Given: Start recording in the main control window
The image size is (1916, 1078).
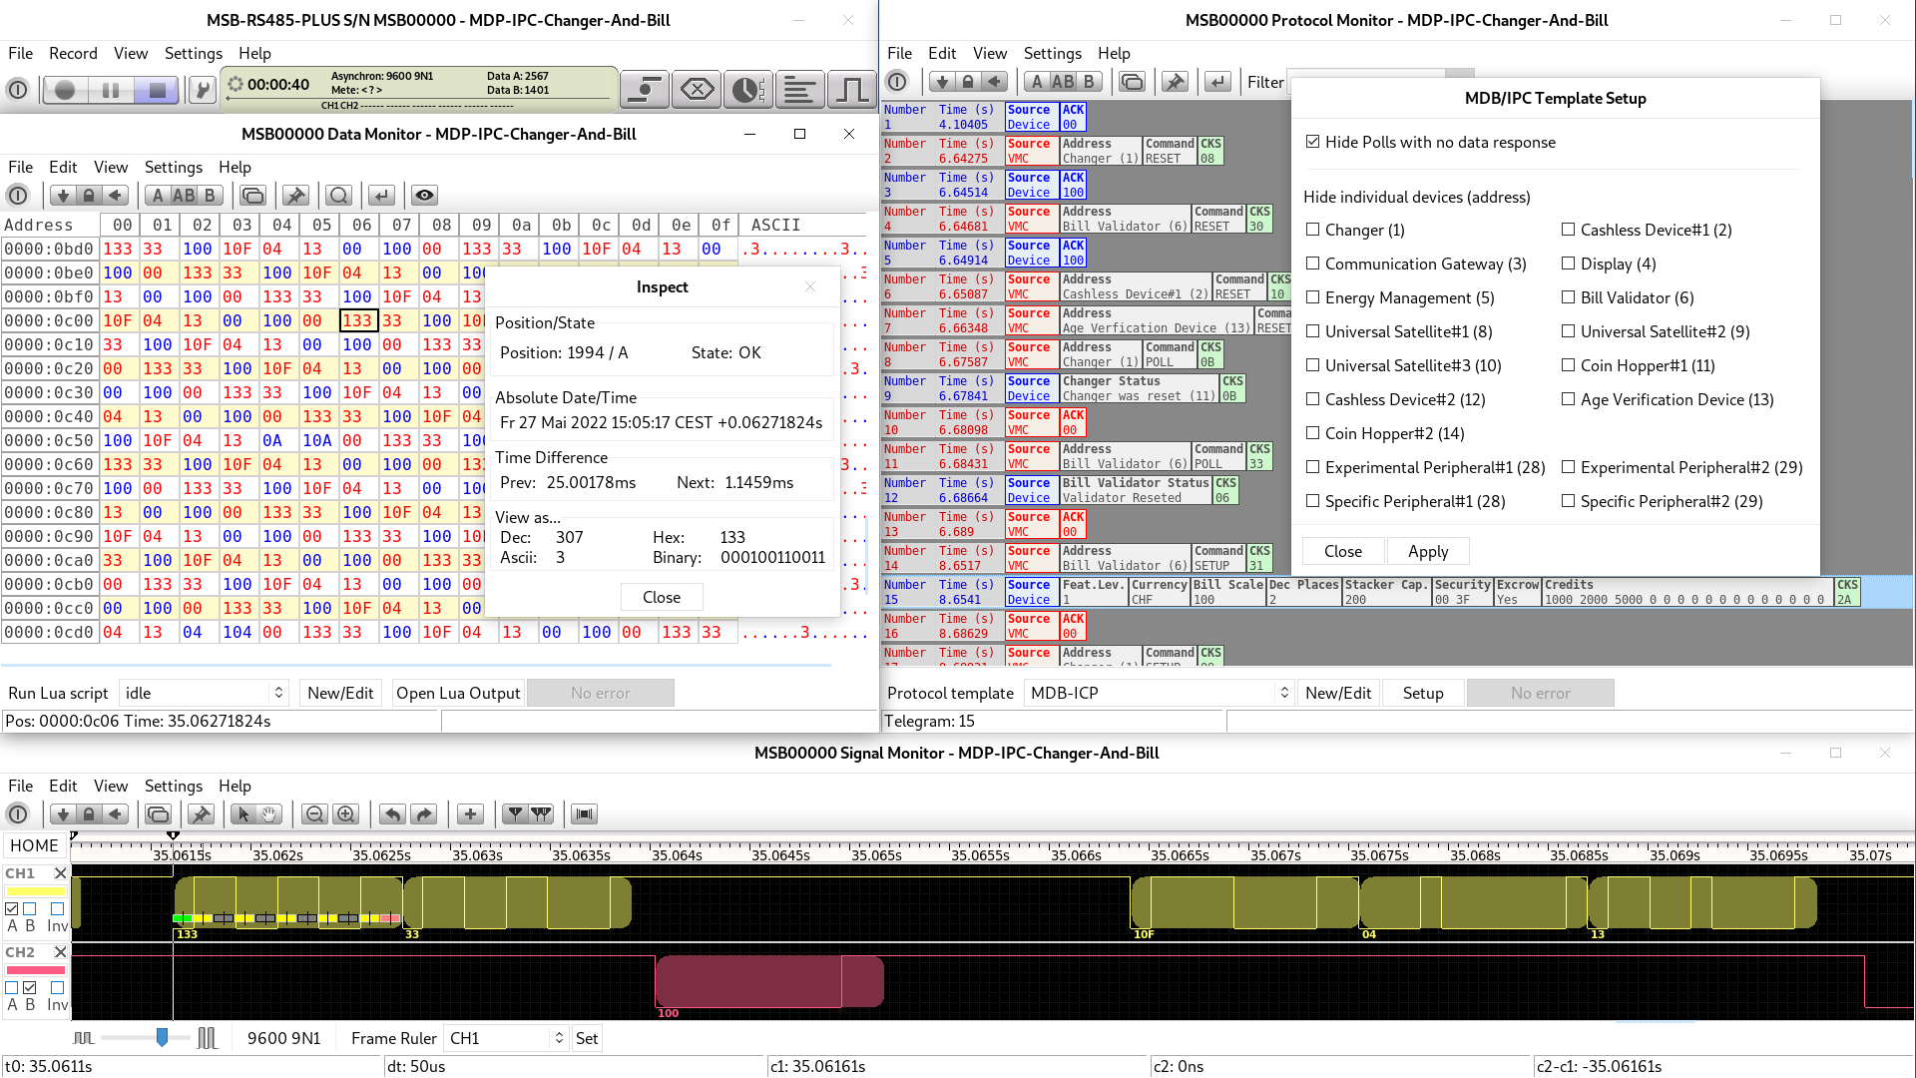Looking at the screenshot, I should click(x=65, y=90).
